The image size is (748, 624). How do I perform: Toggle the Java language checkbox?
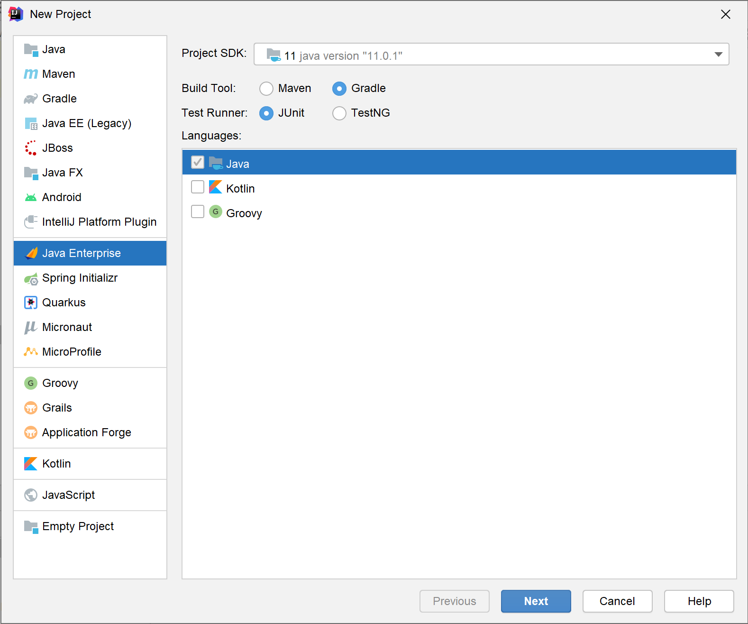(198, 162)
